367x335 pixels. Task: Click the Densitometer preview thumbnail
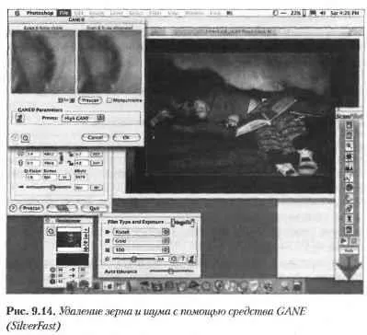pos(69,240)
